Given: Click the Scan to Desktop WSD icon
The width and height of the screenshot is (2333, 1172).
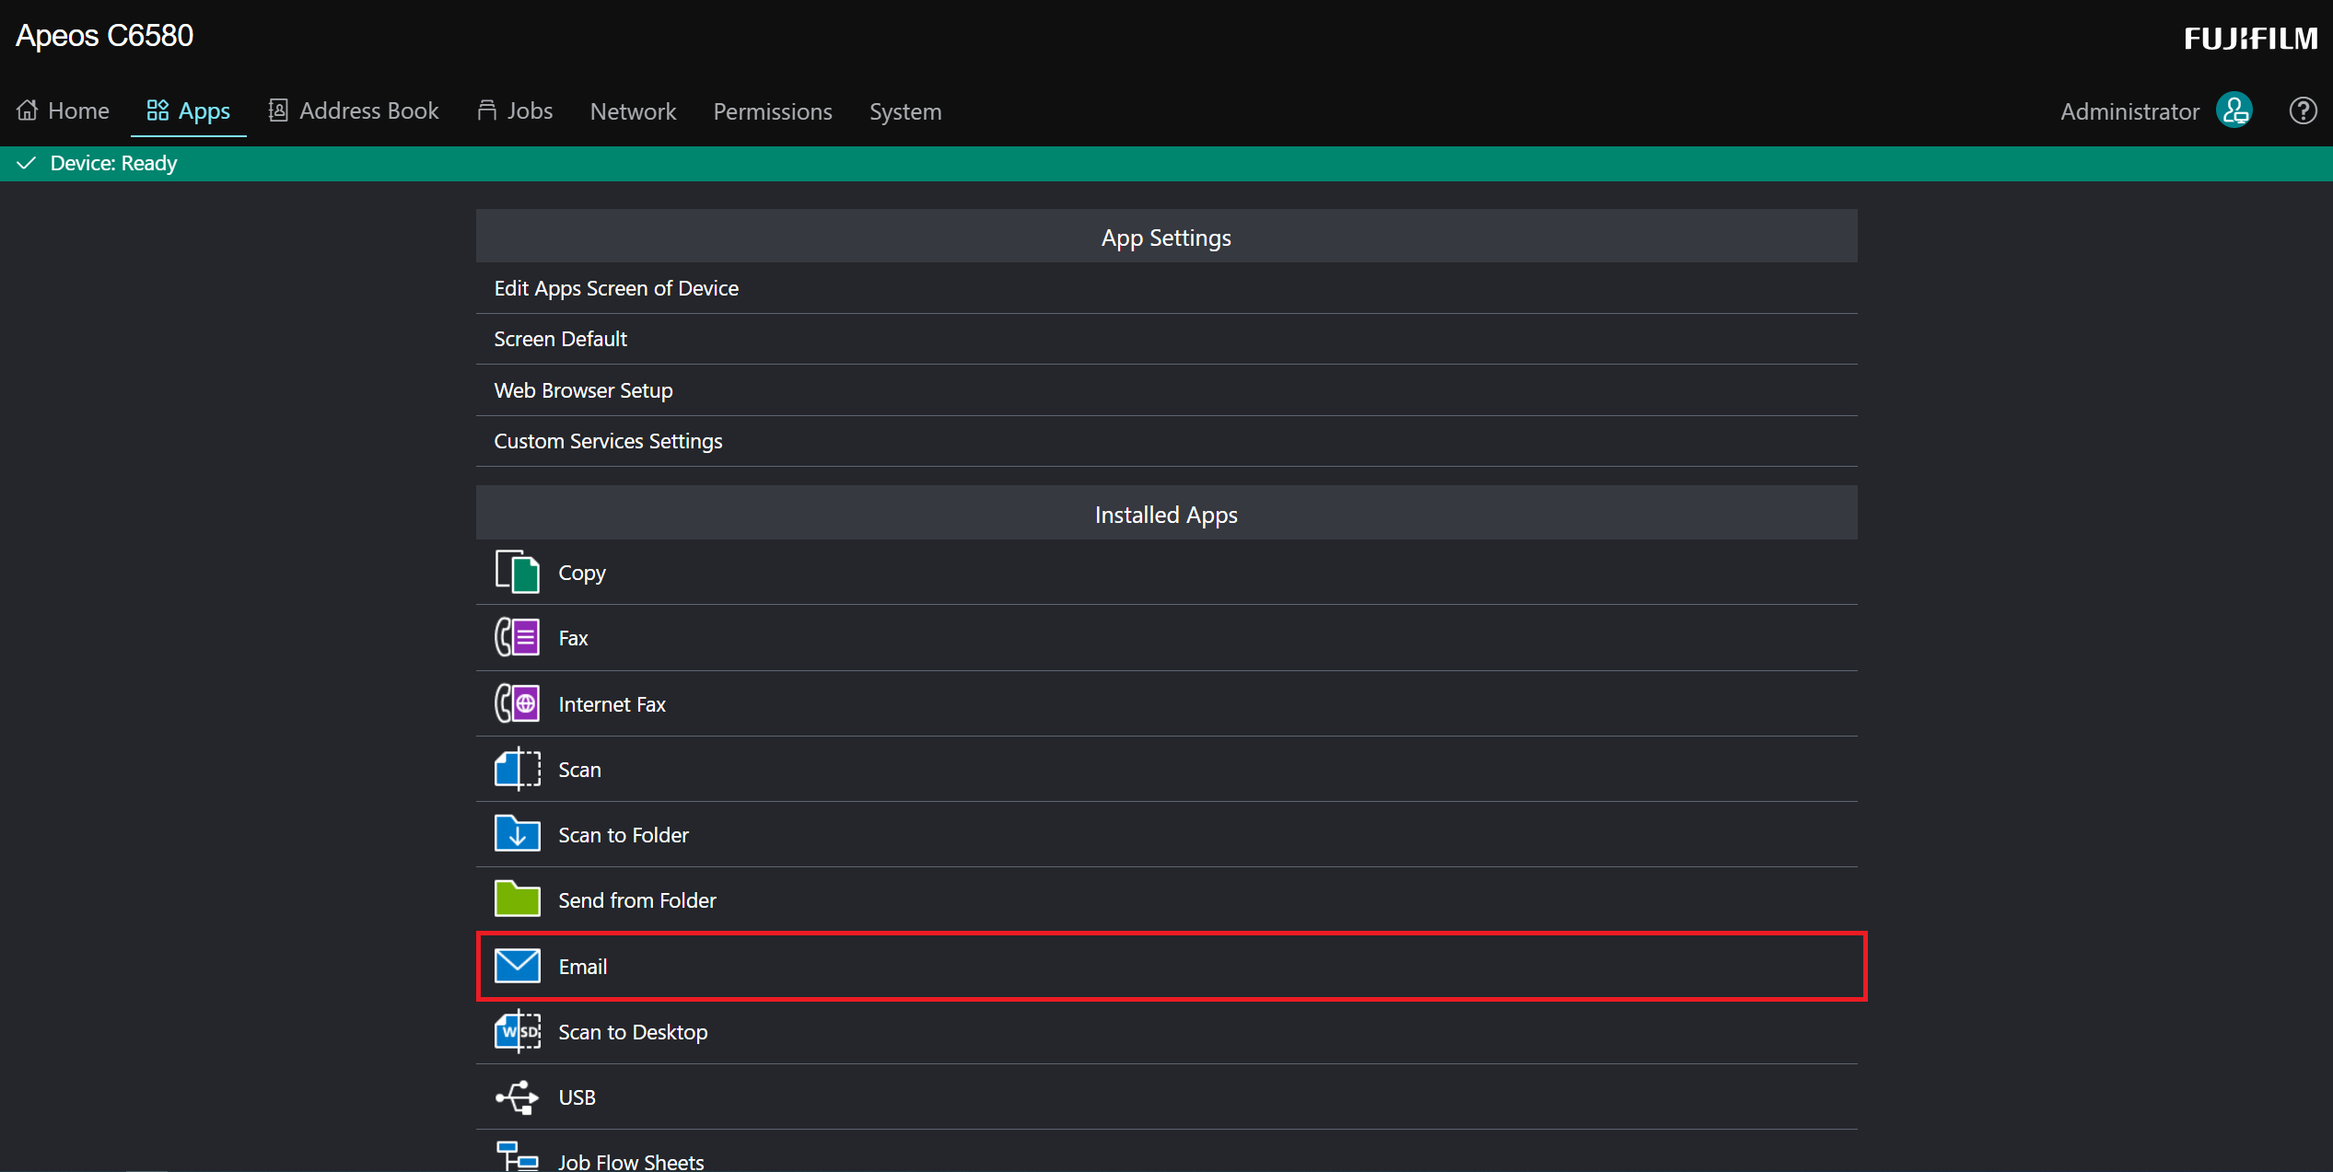Looking at the screenshot, I should pyautogui.click(x=517, y=1031).
